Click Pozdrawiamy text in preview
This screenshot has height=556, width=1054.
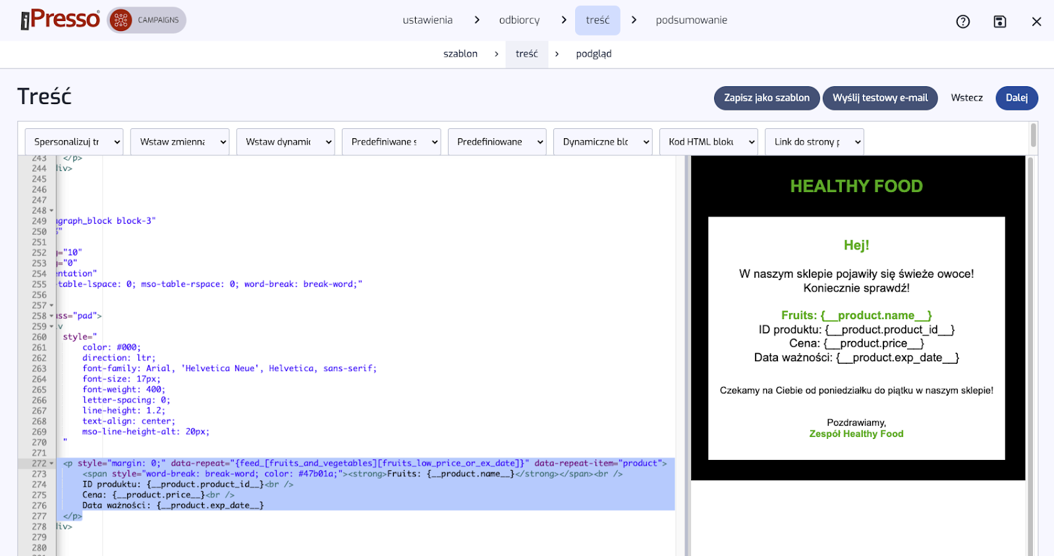pyautogui.click(x=856, y=422)
